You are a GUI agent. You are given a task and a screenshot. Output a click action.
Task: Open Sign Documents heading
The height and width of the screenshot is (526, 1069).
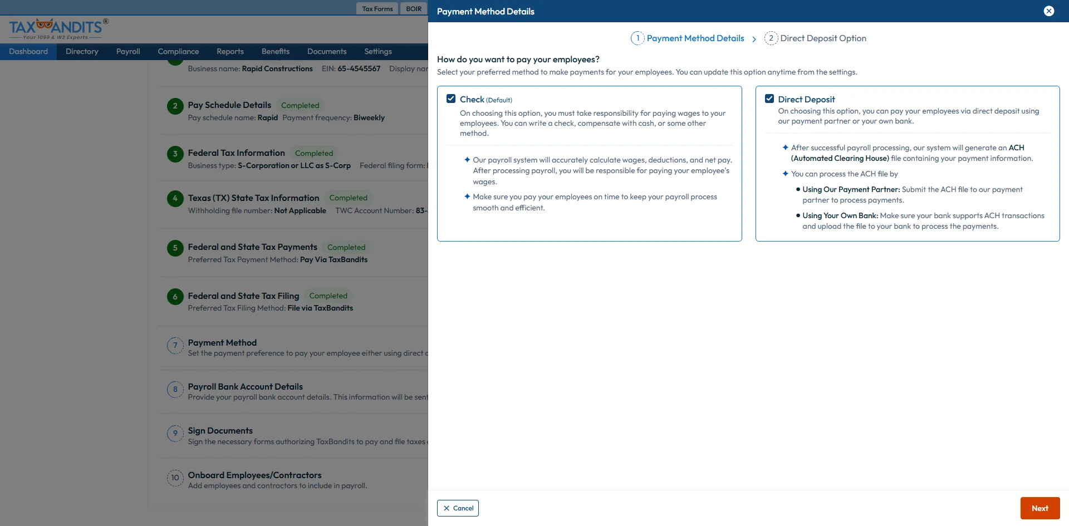coord(220,431)
